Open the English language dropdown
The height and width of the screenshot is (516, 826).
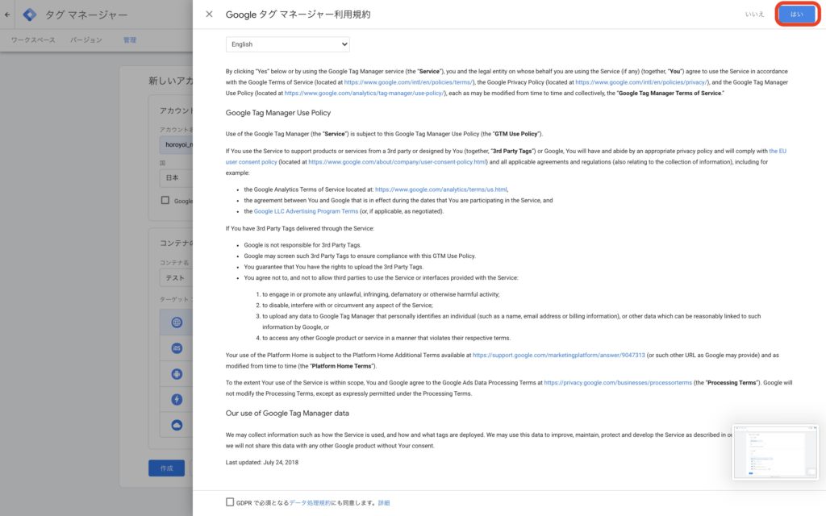click(x=288, y=44)
